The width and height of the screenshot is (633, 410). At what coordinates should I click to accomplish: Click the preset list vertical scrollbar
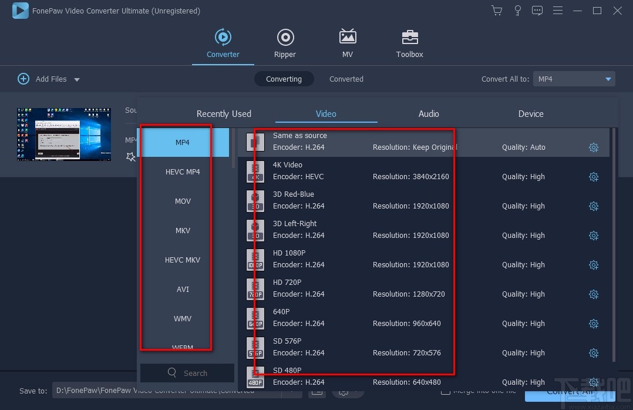[x=614, y=245]
